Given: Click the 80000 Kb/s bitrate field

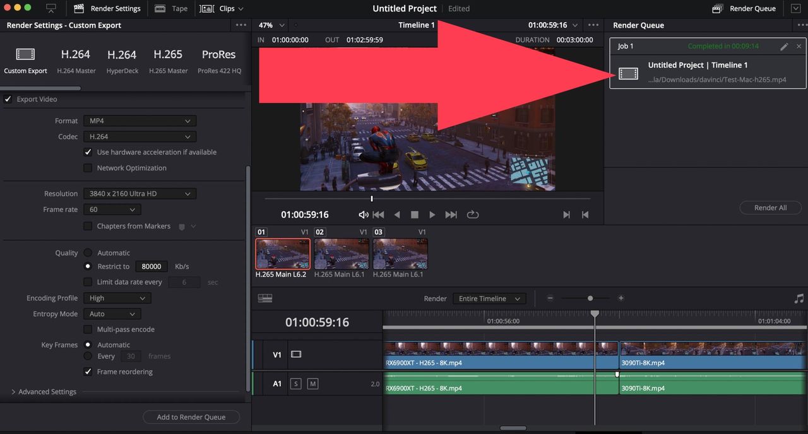Looking at the screenshot, I should (x=151, y=266).
